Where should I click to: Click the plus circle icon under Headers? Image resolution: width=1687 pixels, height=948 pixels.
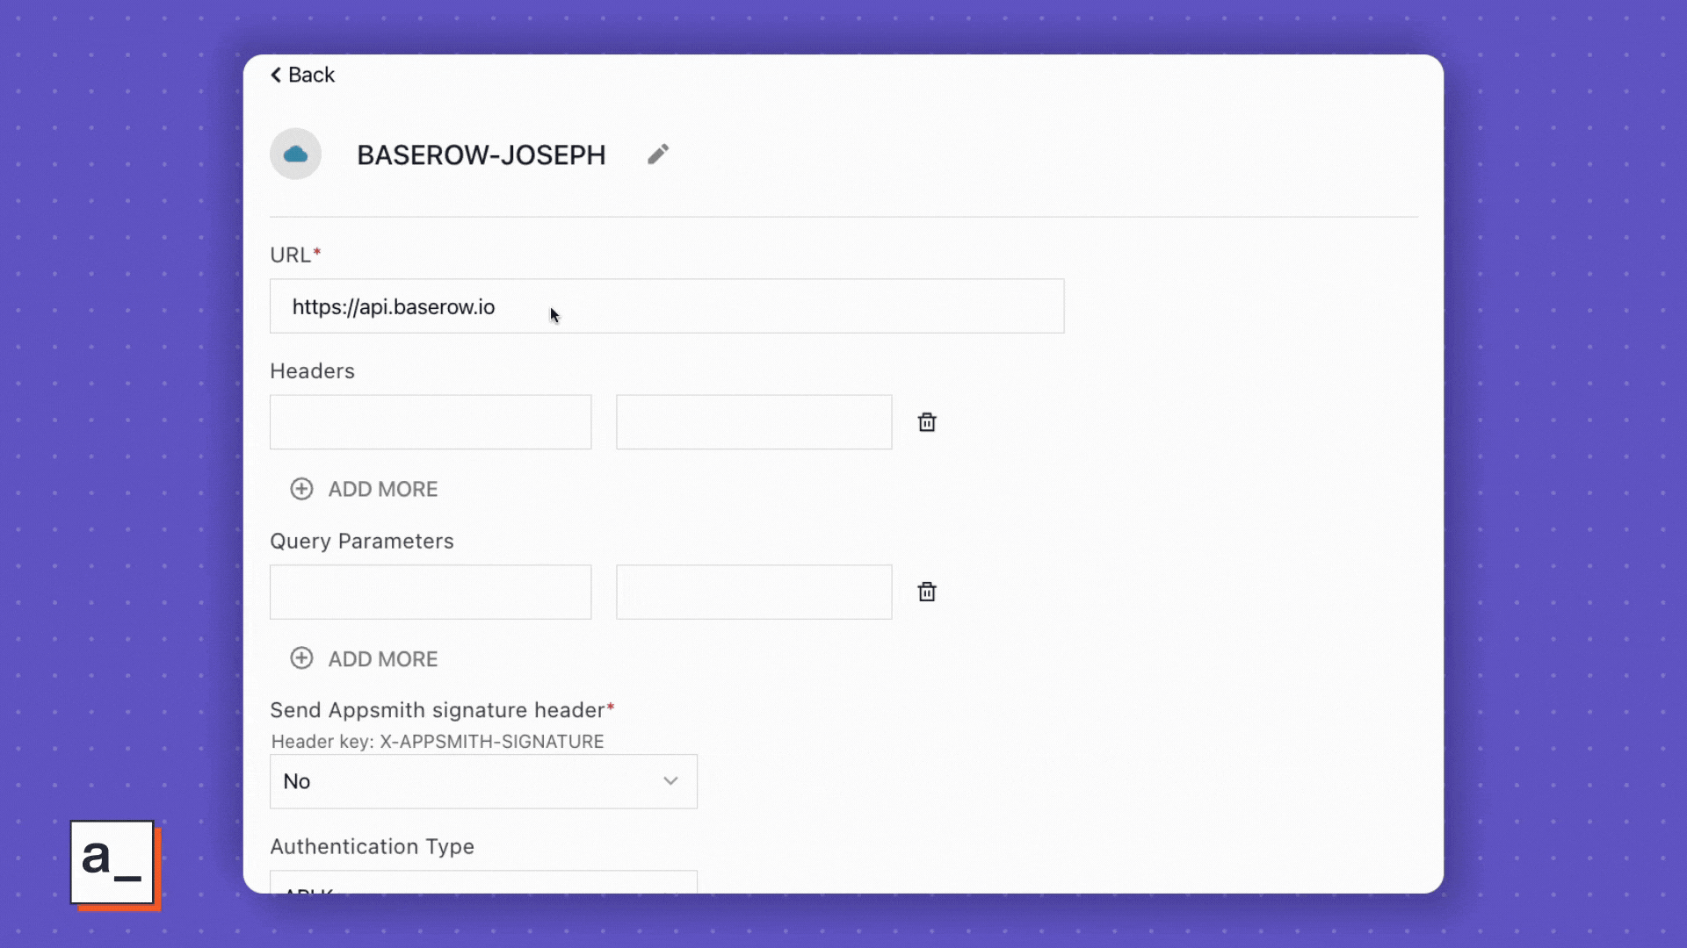pos(301,489)
